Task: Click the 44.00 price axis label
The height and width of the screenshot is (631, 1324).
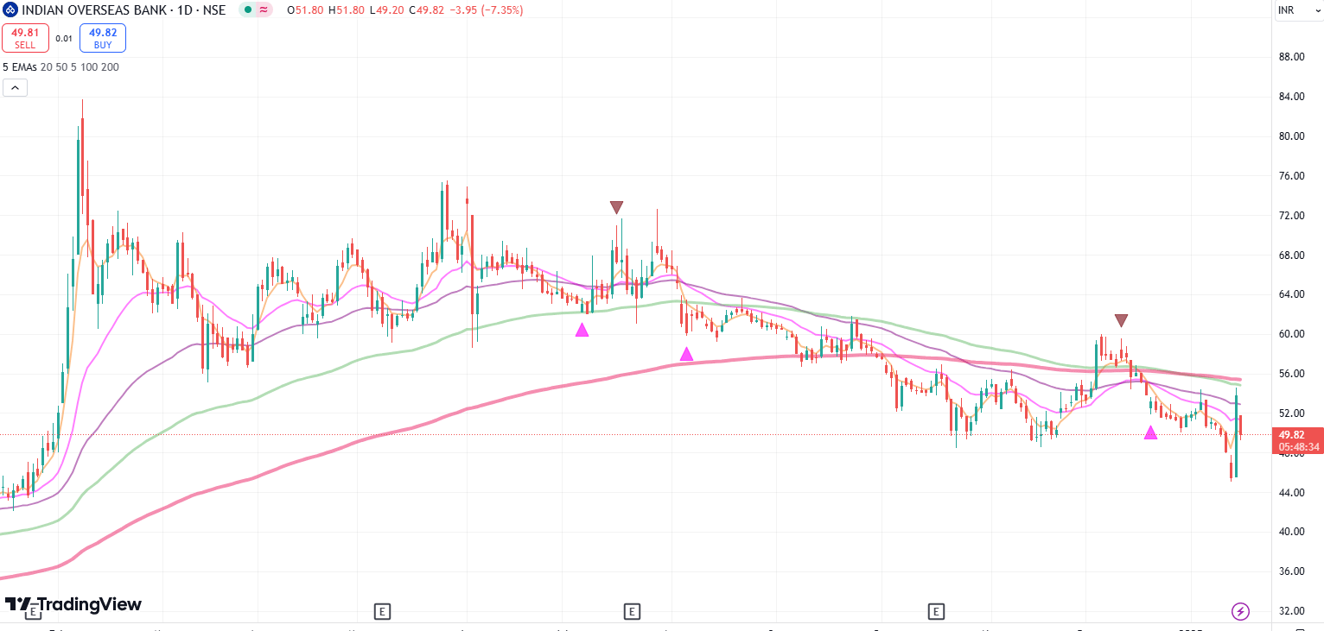Action: pos(1291,493)
